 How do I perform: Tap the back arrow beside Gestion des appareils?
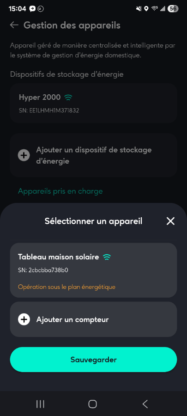tap(14, 25)
